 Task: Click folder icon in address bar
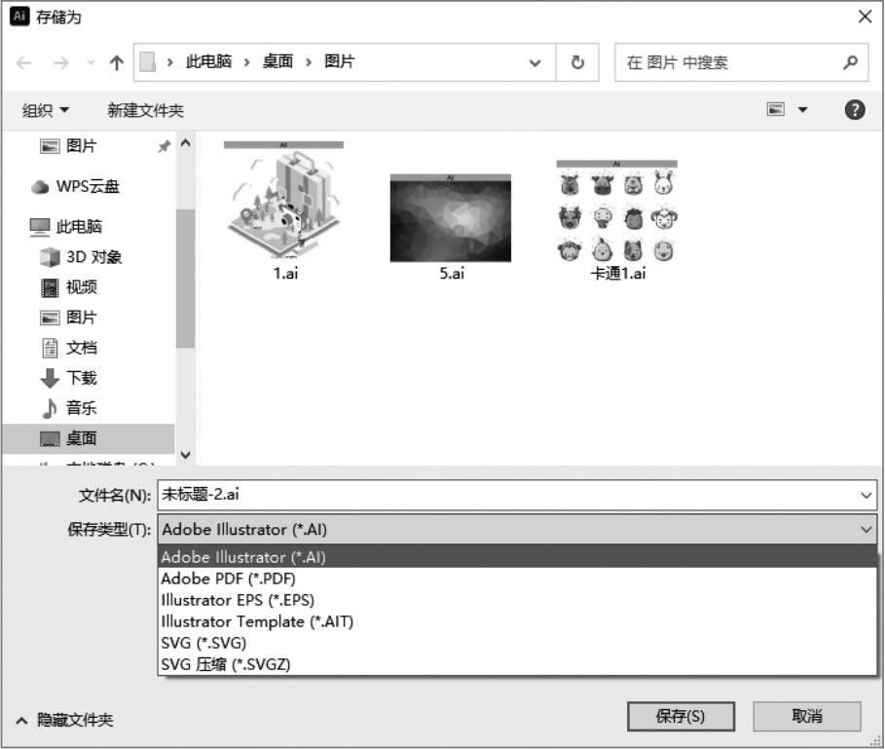pyautogui.click(x=147, y=62)
